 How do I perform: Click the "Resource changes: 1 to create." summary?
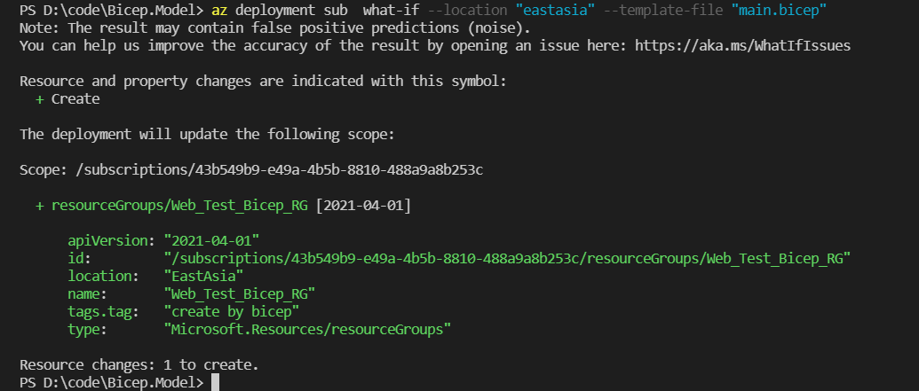(139, 364)
